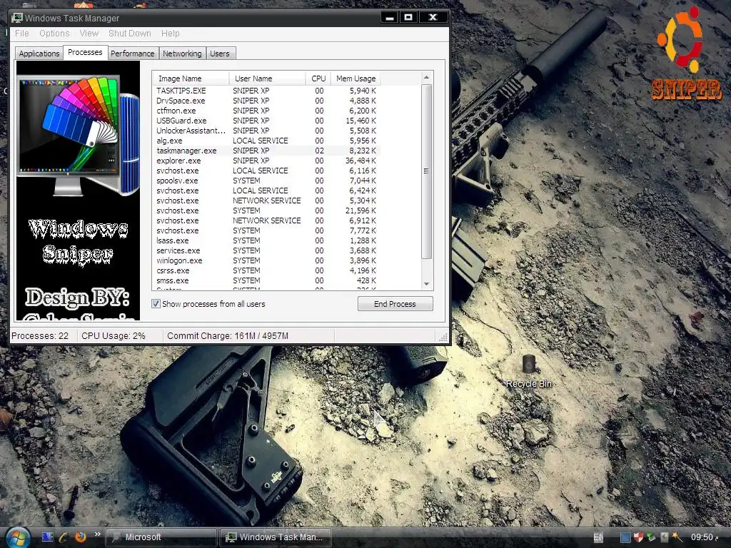The width and height of the screenshot is (731, 548).
Task: Click the resize grip in status bar
Action: coord(443,337)
